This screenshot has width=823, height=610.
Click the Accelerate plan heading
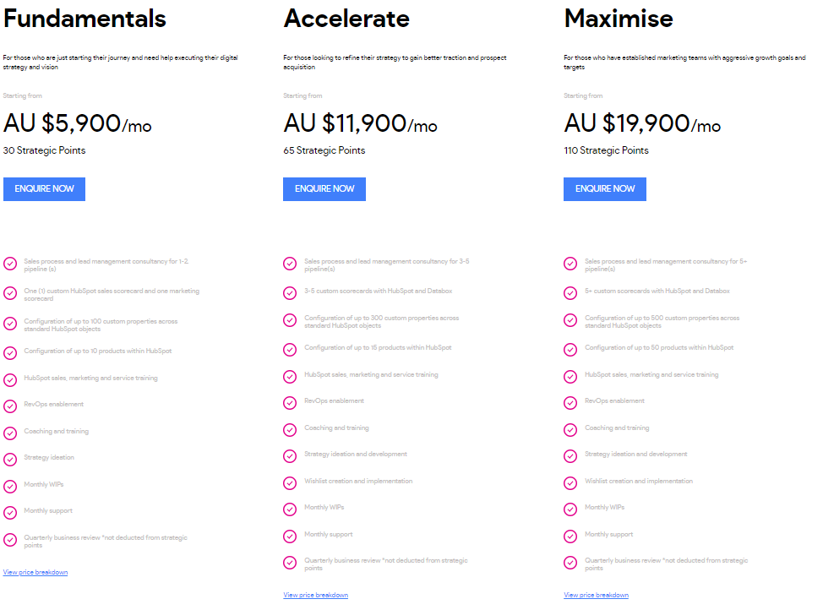(346, 19)
